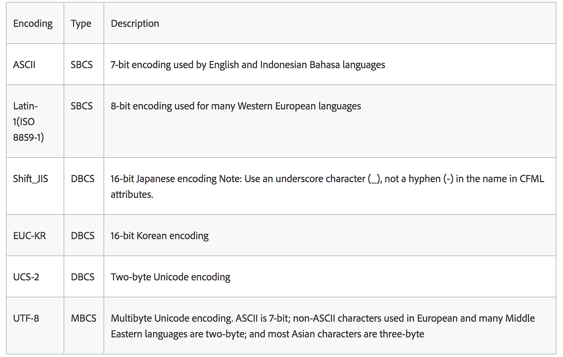Click the MBCS type cell
This screenshot has width=563, height=357.
[84, 318]
